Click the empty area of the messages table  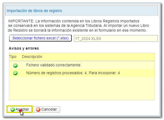click(82, 89)
